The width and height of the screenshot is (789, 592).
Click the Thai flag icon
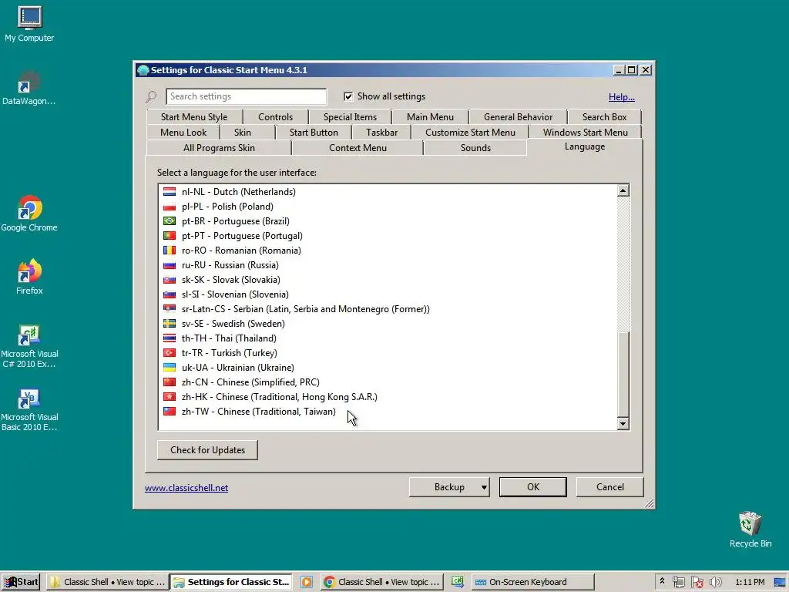click(170, 338)
